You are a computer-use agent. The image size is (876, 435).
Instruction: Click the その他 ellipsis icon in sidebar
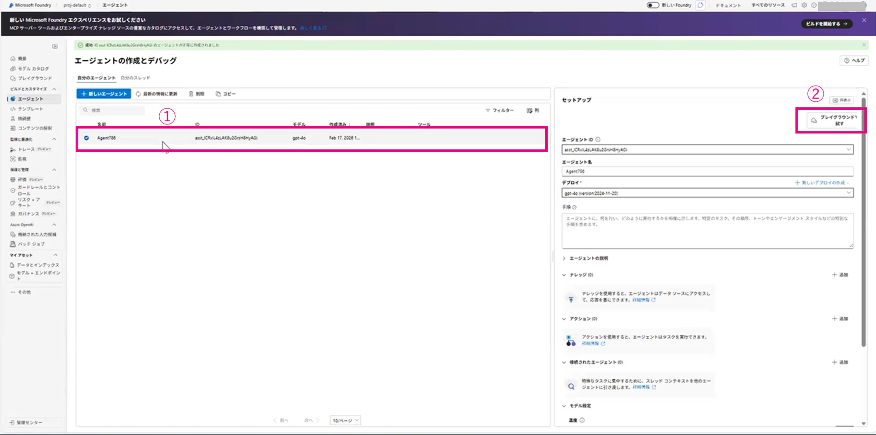13,292
